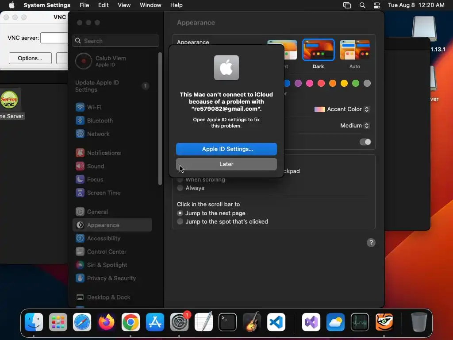Open Privacy & Security settings
This screenshot has height=340, width=453.
[112, 278]
